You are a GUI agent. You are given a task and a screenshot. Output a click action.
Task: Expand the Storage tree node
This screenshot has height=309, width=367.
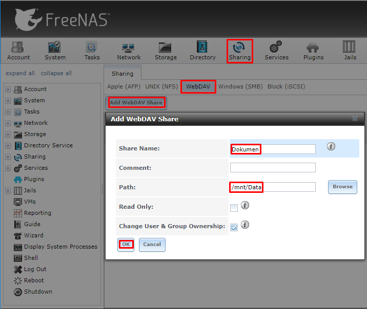point(8,135)
